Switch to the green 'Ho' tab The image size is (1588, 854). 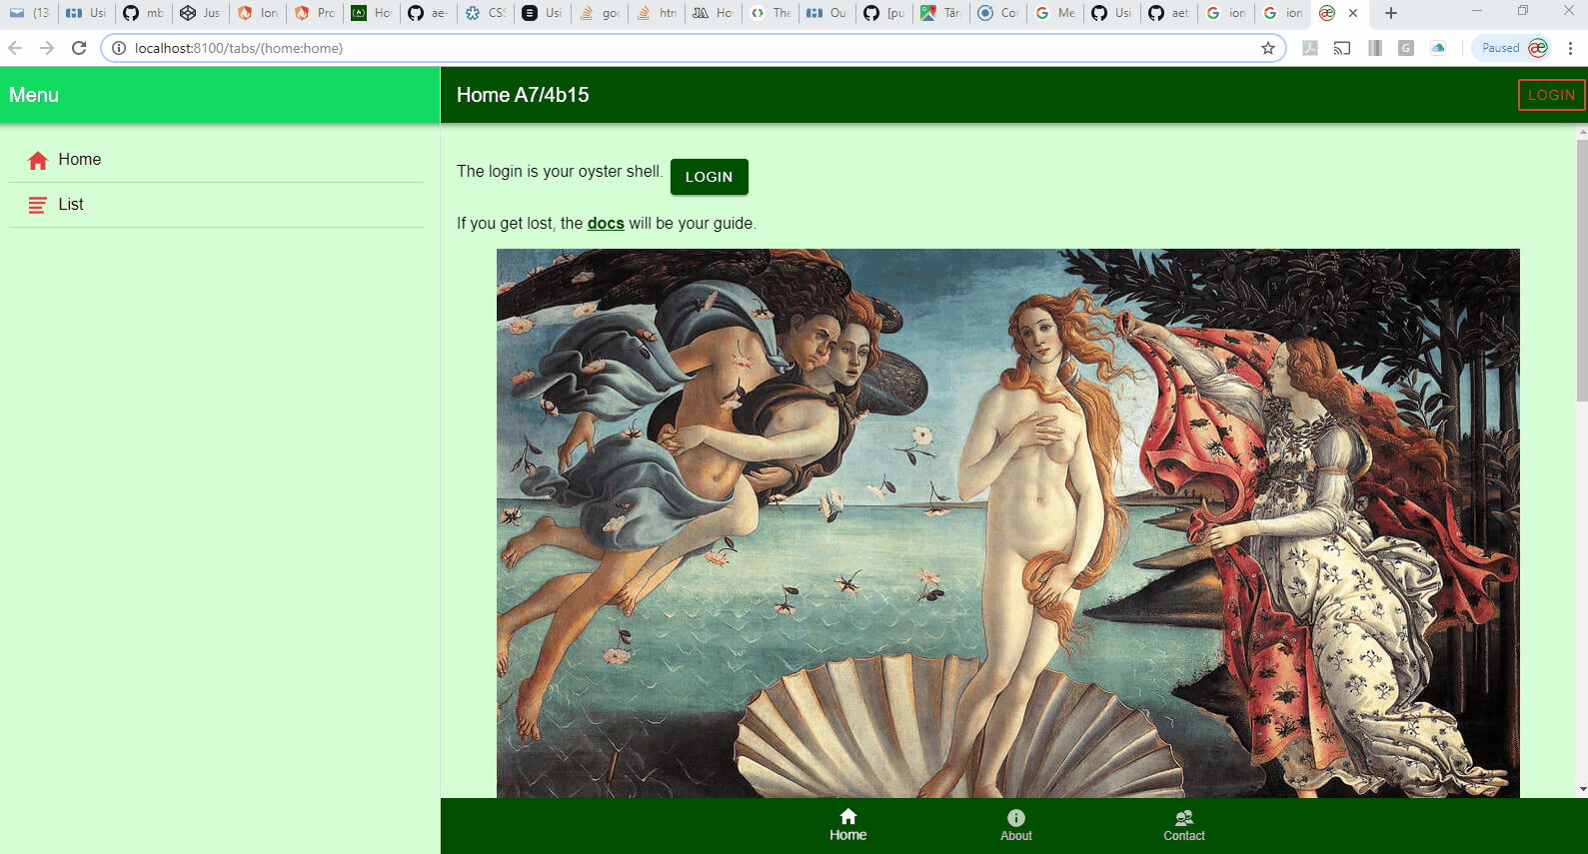(371, 13)
